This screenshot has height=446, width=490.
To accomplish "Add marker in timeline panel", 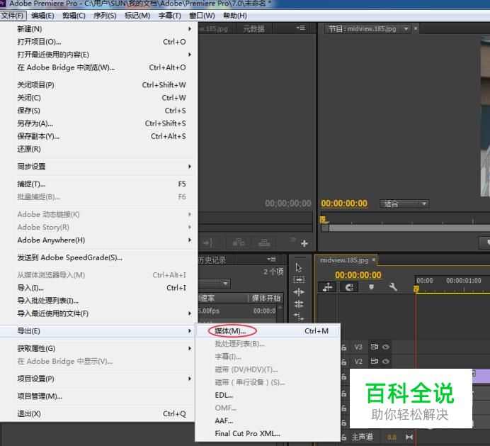I will point(371,287).
